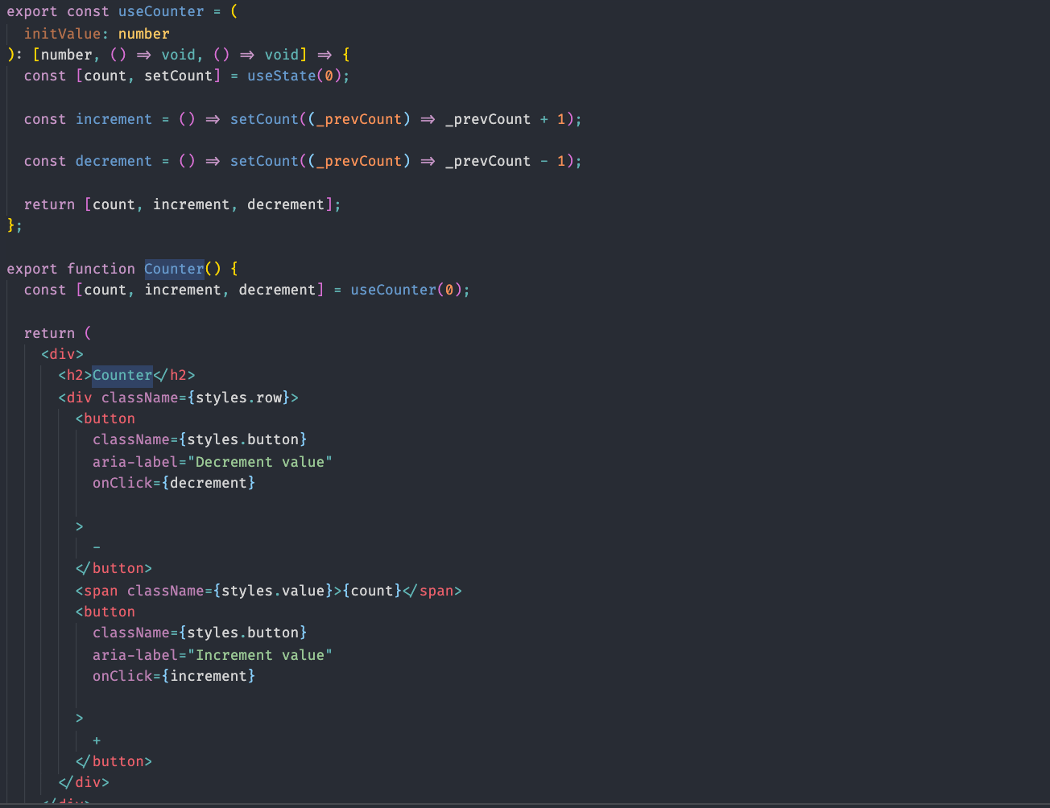Viewport: 1050px width, 808px height.
Task: Click the onClick={decrement} attribute
Action: 173,482
